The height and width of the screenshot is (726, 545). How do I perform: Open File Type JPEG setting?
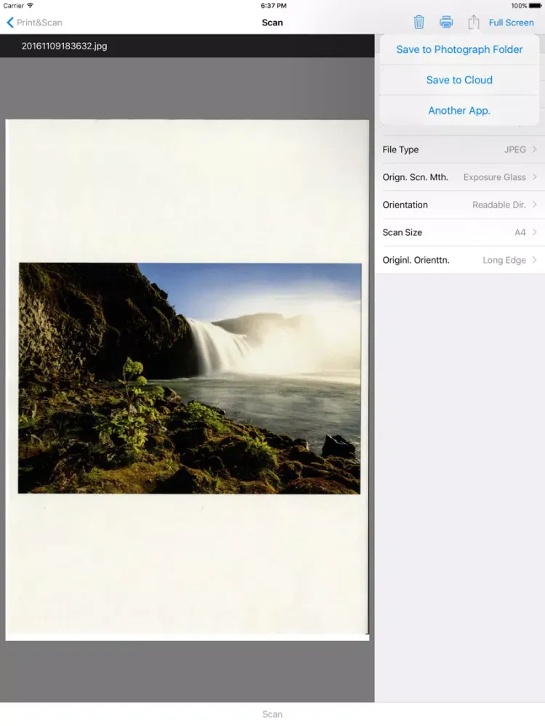click(460, 150)
